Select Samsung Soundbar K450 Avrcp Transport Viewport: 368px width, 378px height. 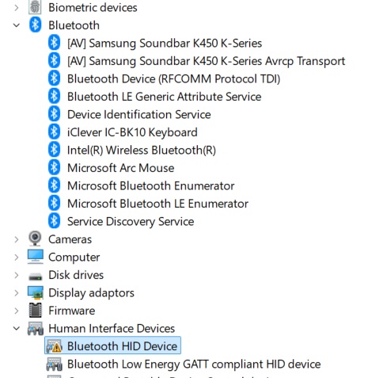[206, 61]
